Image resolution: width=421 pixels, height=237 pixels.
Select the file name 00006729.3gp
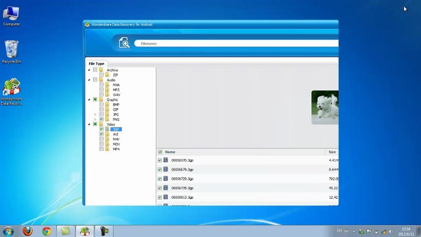point(182,179)
